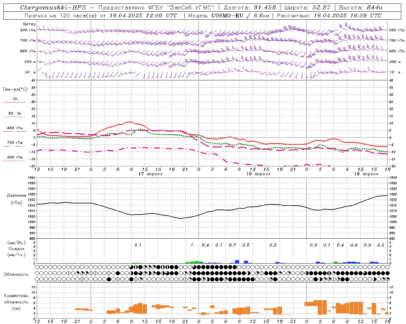406x324 pixels.
Task: Click "1040" on the left pressure axis
Action: point(31,178)
